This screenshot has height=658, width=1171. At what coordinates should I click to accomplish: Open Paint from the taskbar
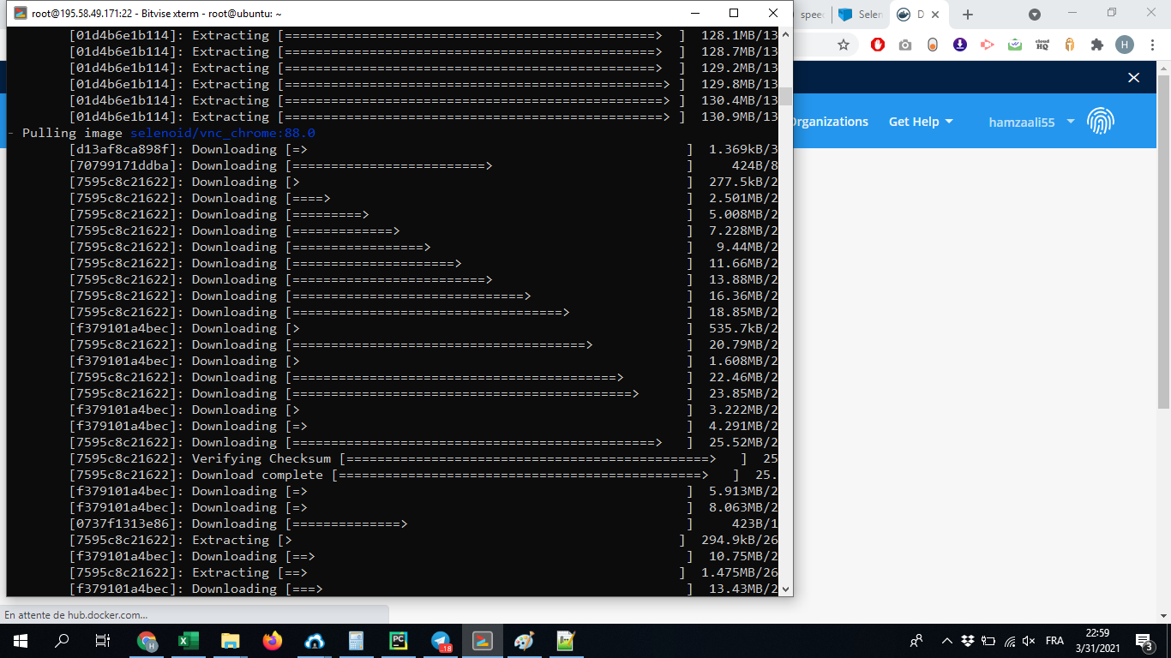coord(524,641)
